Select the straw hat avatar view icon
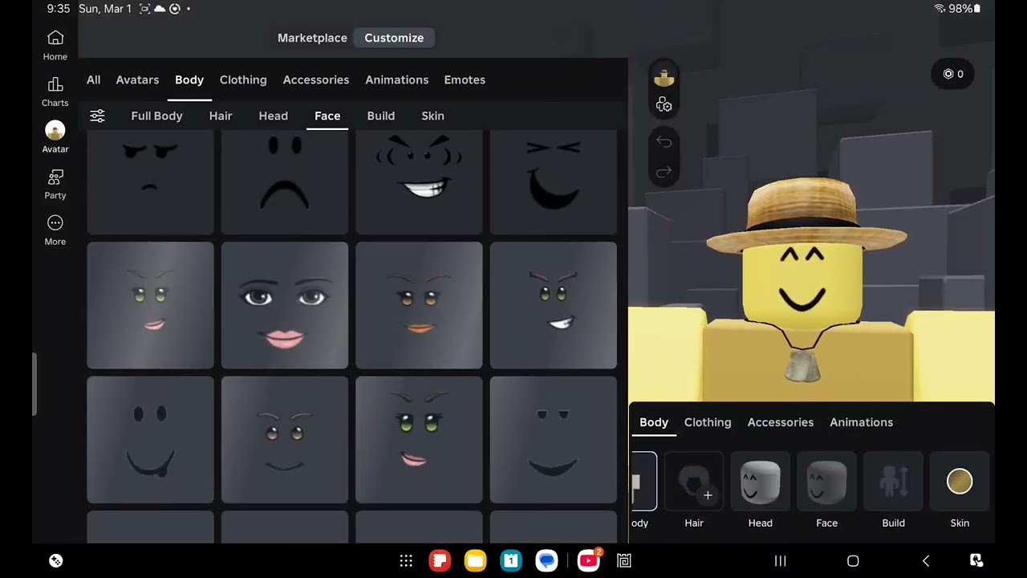 click(x=664, y=78)
